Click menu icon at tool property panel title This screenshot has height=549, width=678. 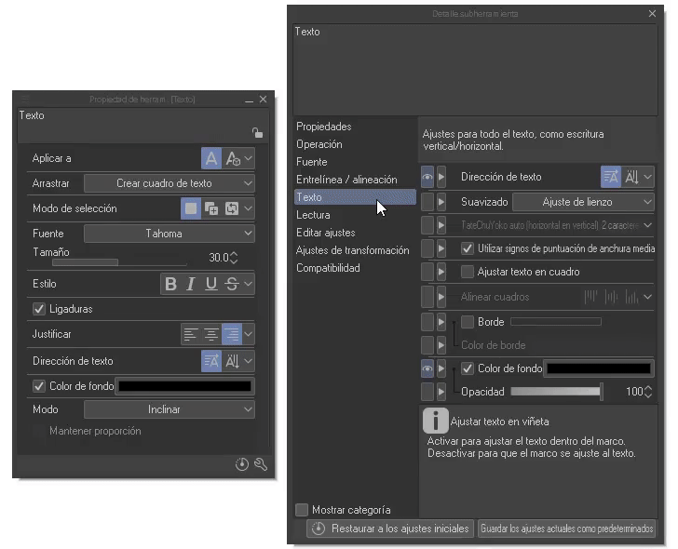[25, 99]
